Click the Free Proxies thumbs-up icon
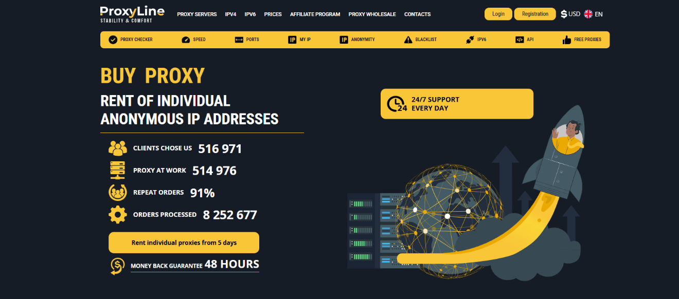 point(567,40)
